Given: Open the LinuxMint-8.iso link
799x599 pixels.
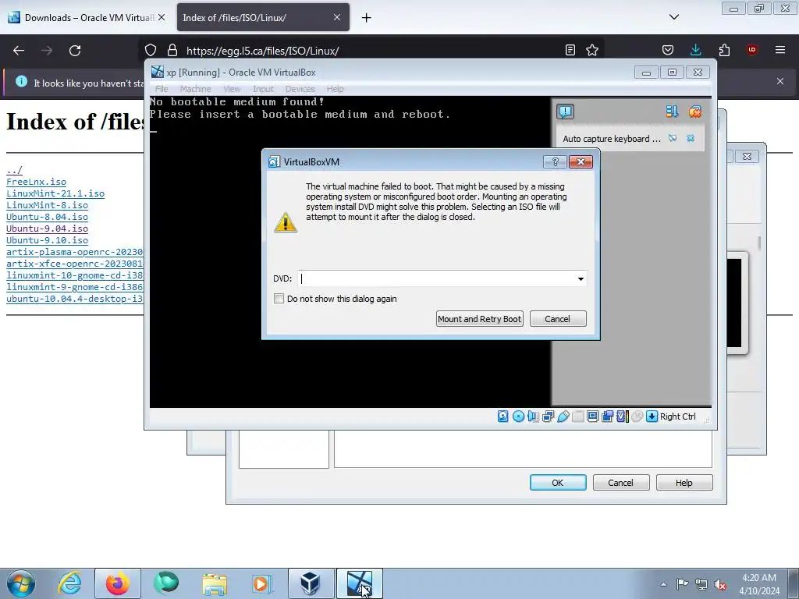Looking at the screenshot, I should click(47, 205).
